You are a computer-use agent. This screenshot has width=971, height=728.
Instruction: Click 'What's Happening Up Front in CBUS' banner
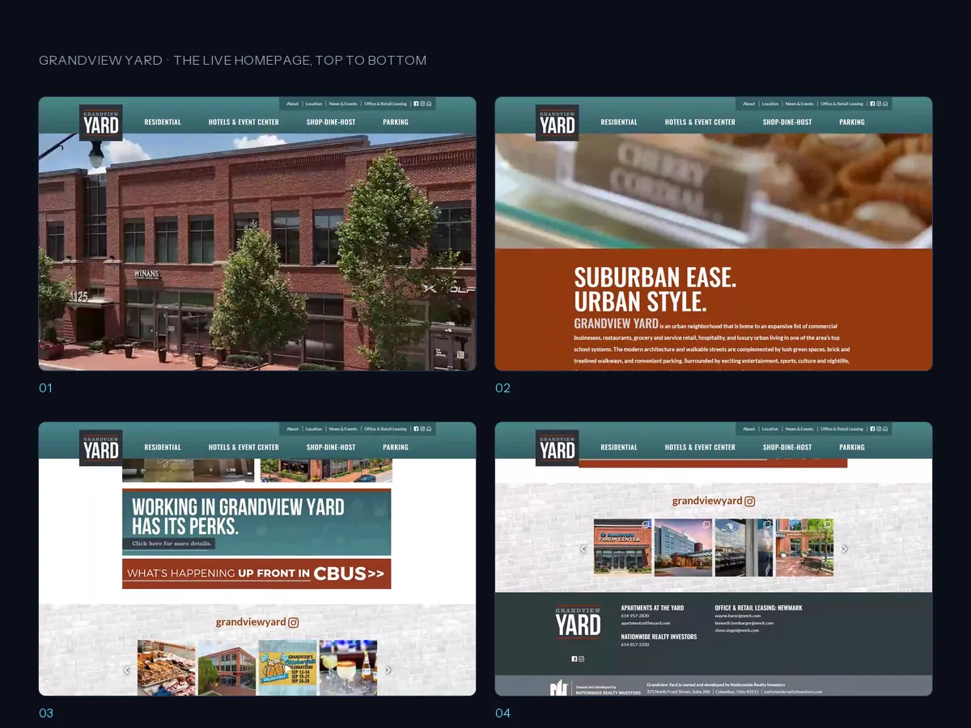[x=257, y=574]
